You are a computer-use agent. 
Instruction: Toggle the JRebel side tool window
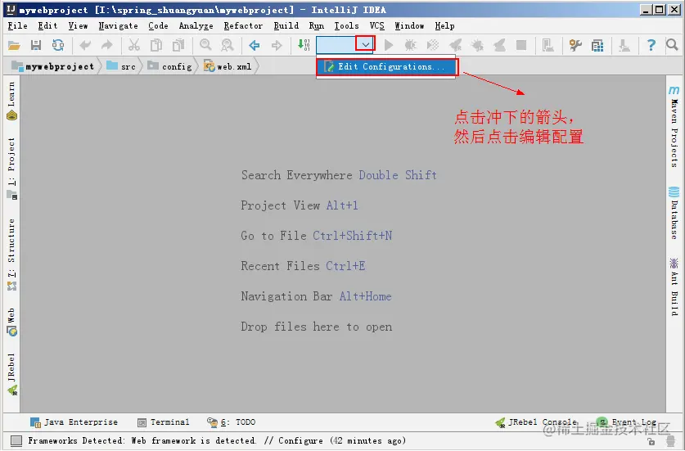11,374
